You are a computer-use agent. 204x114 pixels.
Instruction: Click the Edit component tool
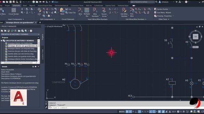point(39,11)
